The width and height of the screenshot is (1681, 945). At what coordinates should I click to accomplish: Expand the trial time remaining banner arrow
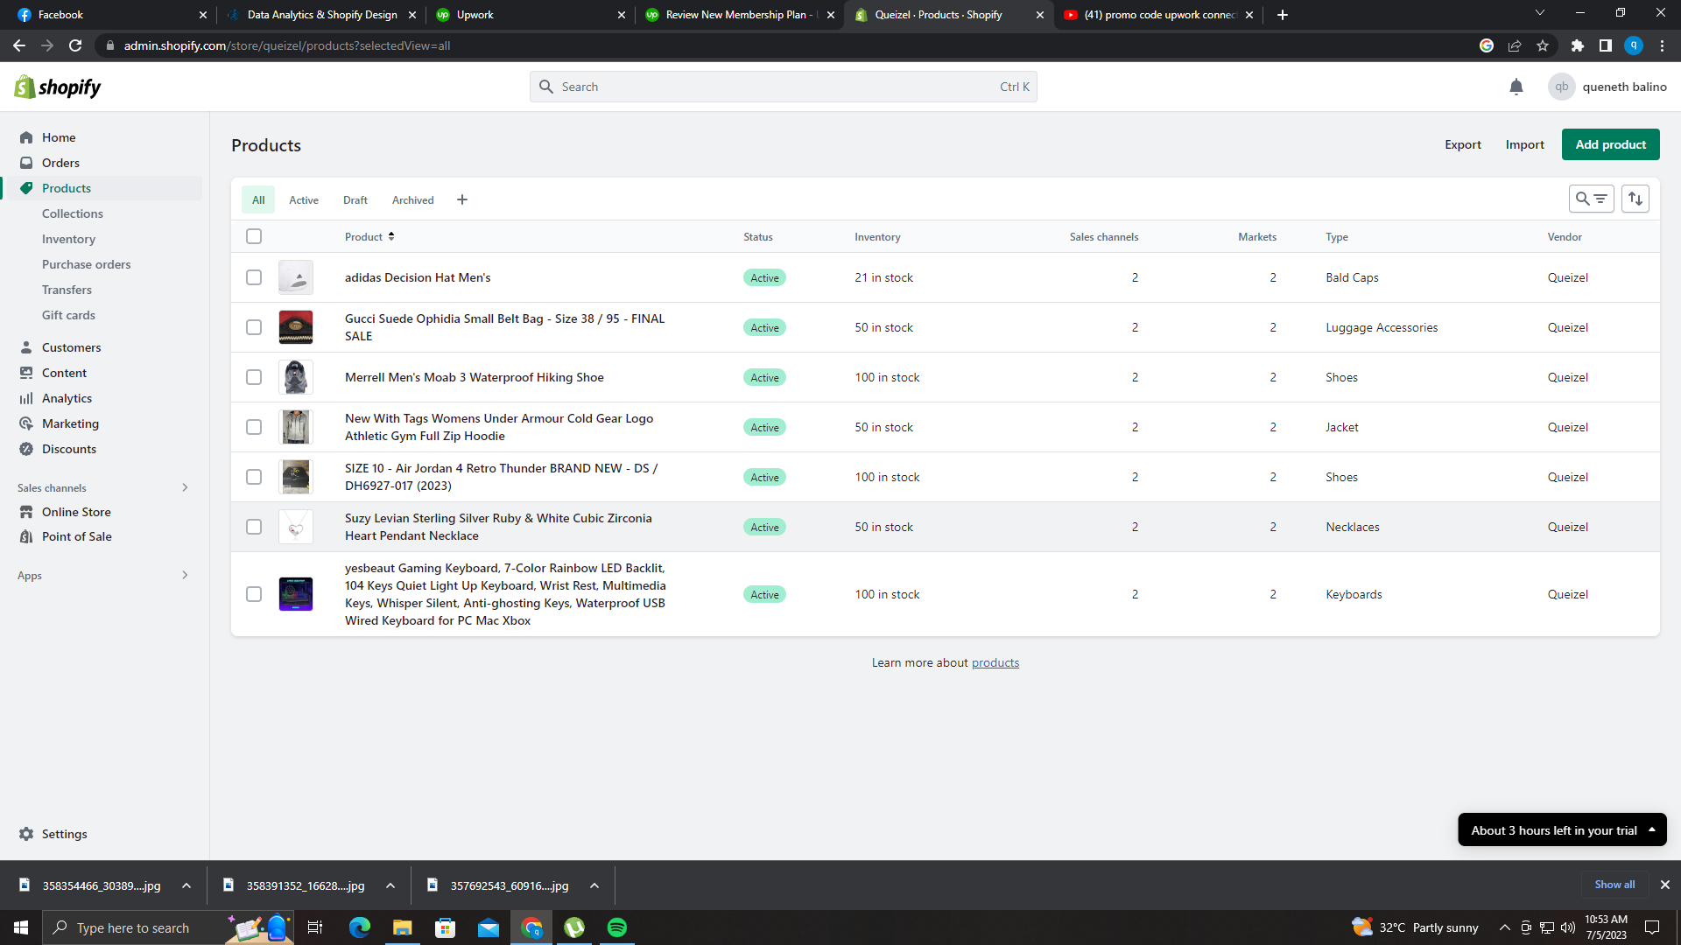coord(1652,829)
